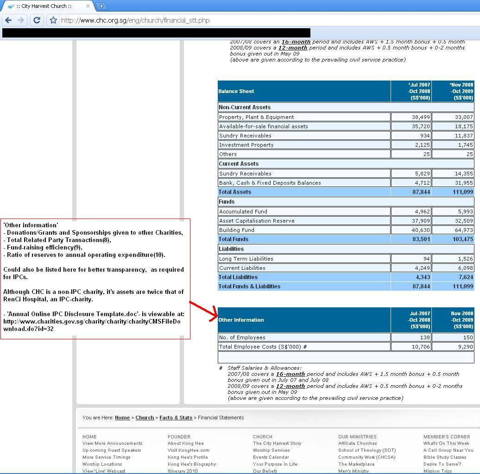The image size is (480, 474).
Task: Click Total Employee Costs row label
Action: pyautogui.click(x=263, y=347)
